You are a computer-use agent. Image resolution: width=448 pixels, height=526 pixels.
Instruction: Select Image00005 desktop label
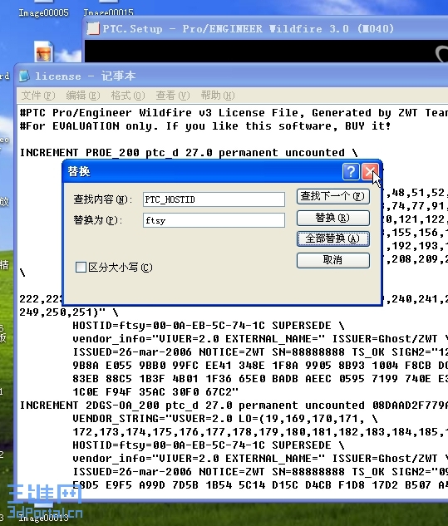coord(43,12)
